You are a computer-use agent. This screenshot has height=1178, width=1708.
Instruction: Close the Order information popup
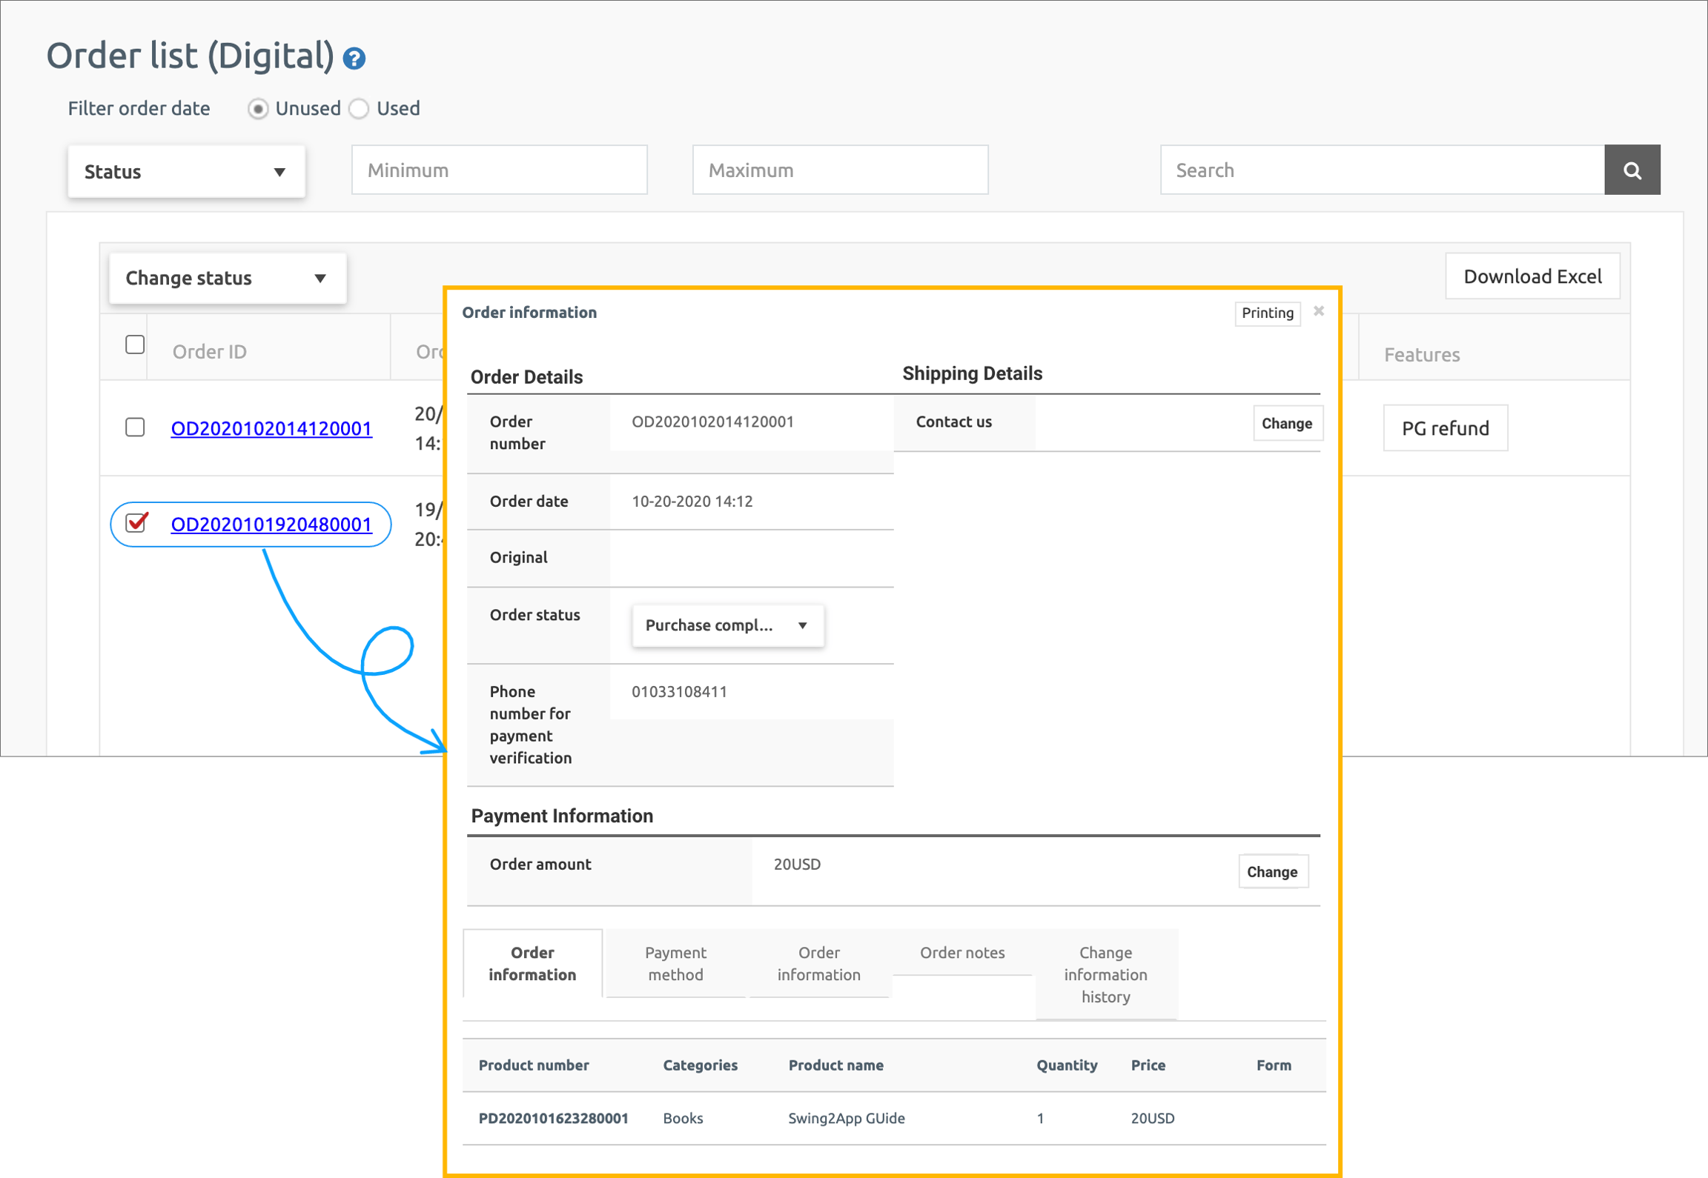[x=1318, y=311]
